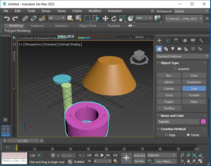211x166 pixels.
Task: Open the Hierarchy command panel
Action: pos(176,40)
